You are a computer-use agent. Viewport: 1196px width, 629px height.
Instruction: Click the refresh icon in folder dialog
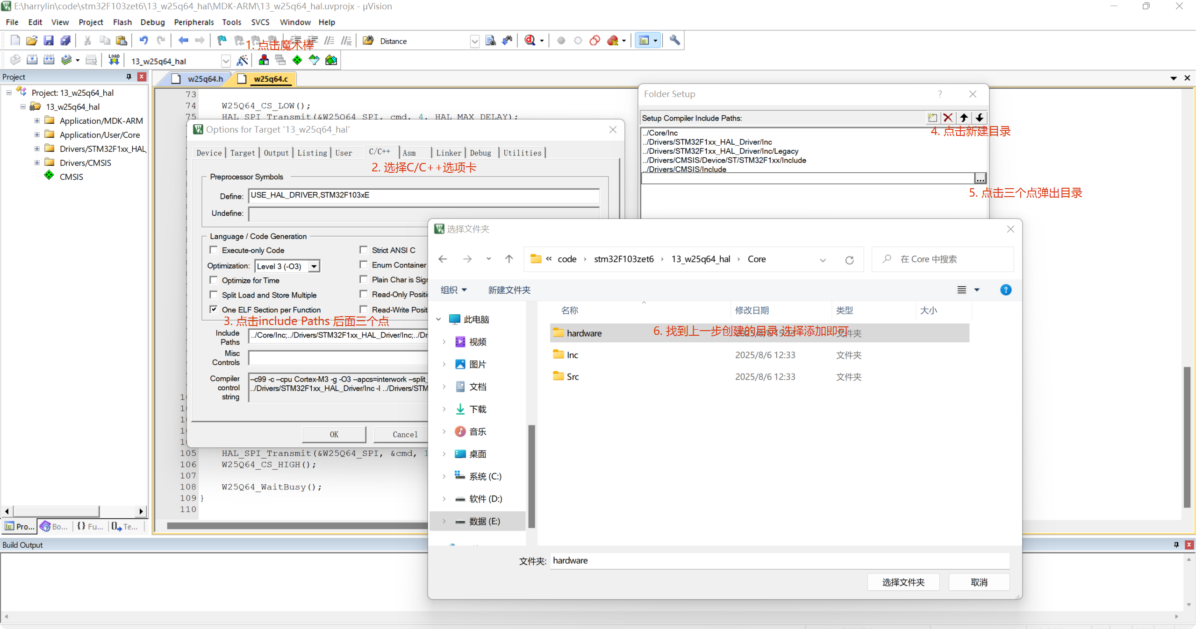(849, 260)
